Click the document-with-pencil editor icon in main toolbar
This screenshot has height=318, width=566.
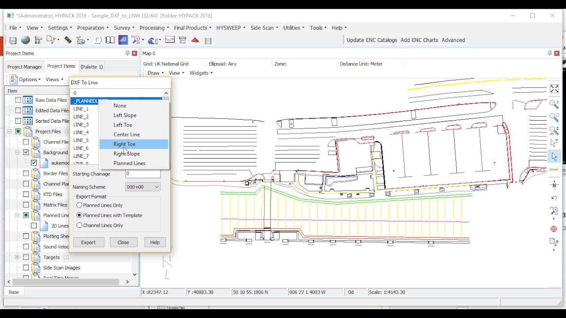51,40
